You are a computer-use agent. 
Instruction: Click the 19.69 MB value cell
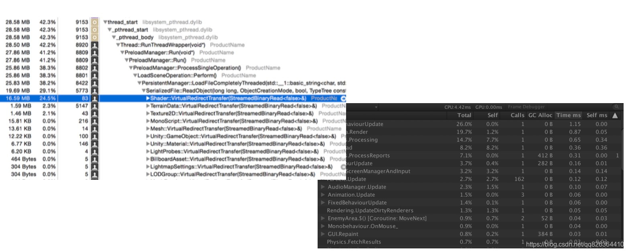18,91
